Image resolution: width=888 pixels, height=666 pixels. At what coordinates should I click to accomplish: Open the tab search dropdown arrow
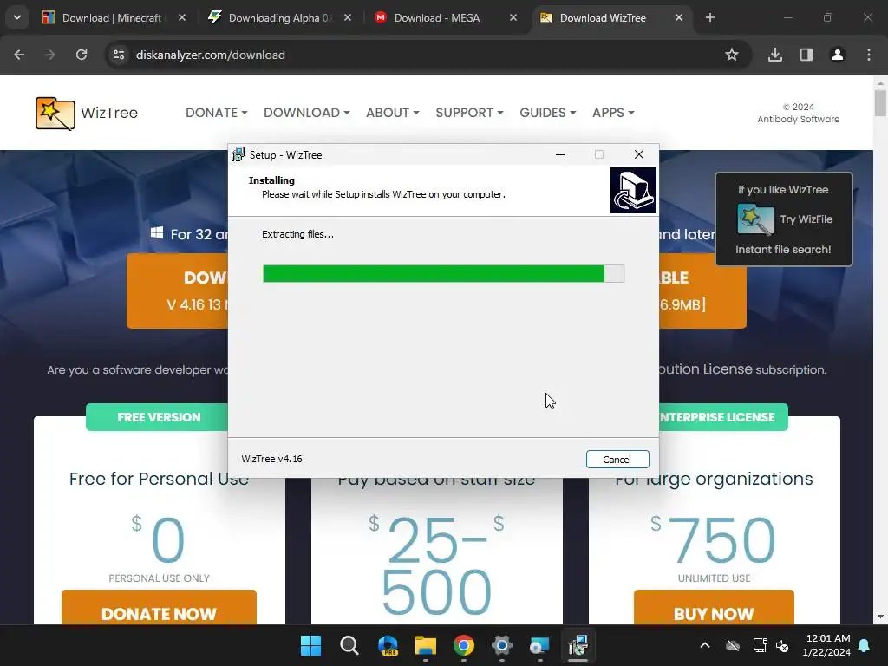click(17, 17)
